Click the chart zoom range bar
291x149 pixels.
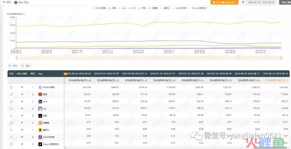point(149,58)
